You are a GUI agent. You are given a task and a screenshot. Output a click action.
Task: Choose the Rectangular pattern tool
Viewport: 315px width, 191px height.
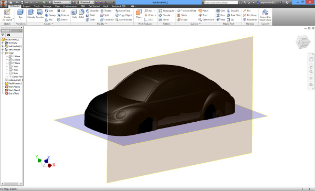166,10
